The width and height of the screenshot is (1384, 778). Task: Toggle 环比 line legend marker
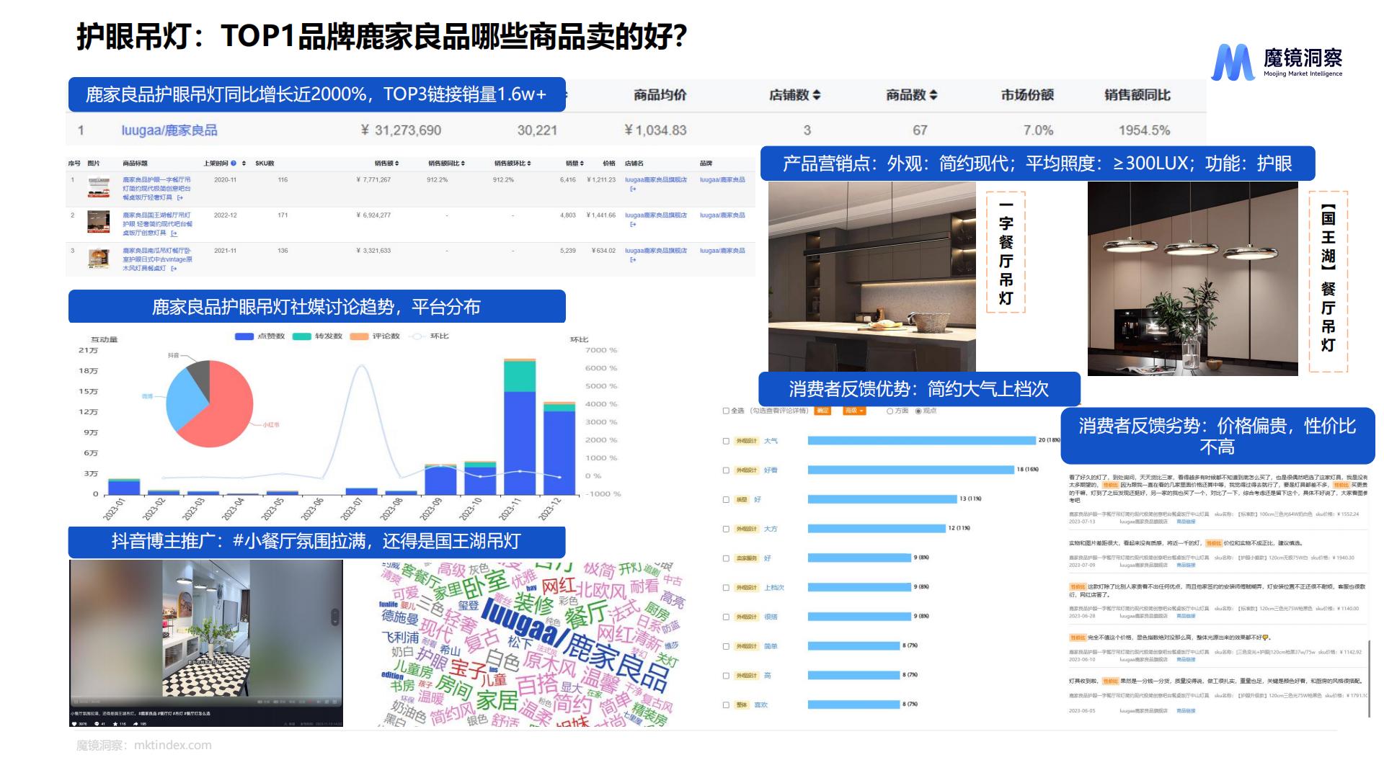417,336
